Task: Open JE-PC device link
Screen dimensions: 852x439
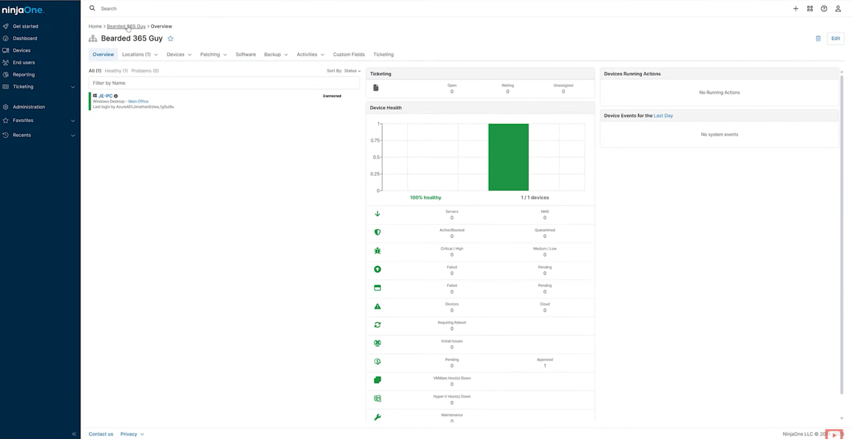Action: tap(105, 96)
